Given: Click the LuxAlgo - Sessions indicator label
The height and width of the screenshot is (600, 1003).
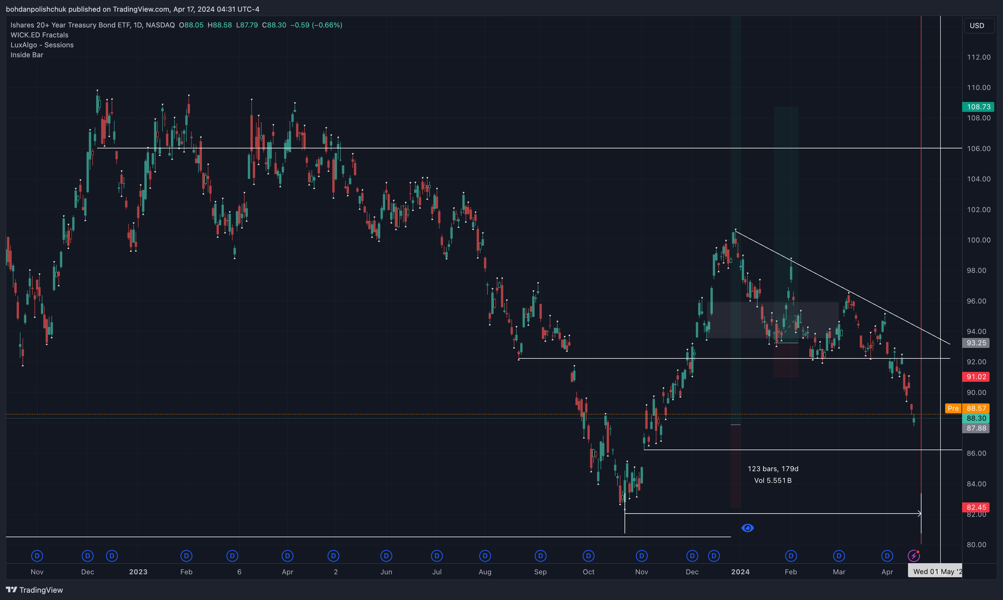Looking at the screenshot, I should pos(42,45).
